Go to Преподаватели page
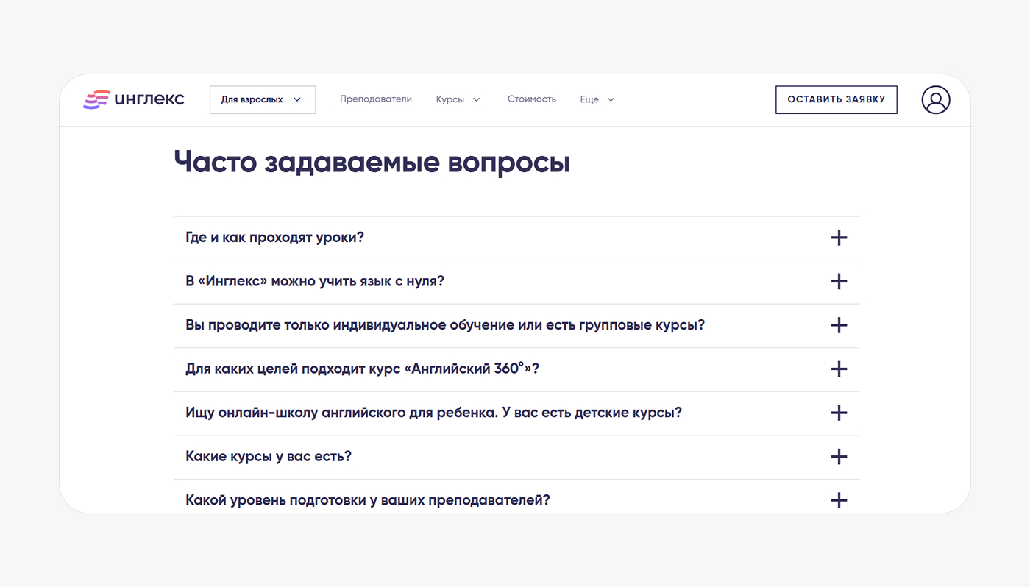 pyautogui.click(x=376, y=99)
